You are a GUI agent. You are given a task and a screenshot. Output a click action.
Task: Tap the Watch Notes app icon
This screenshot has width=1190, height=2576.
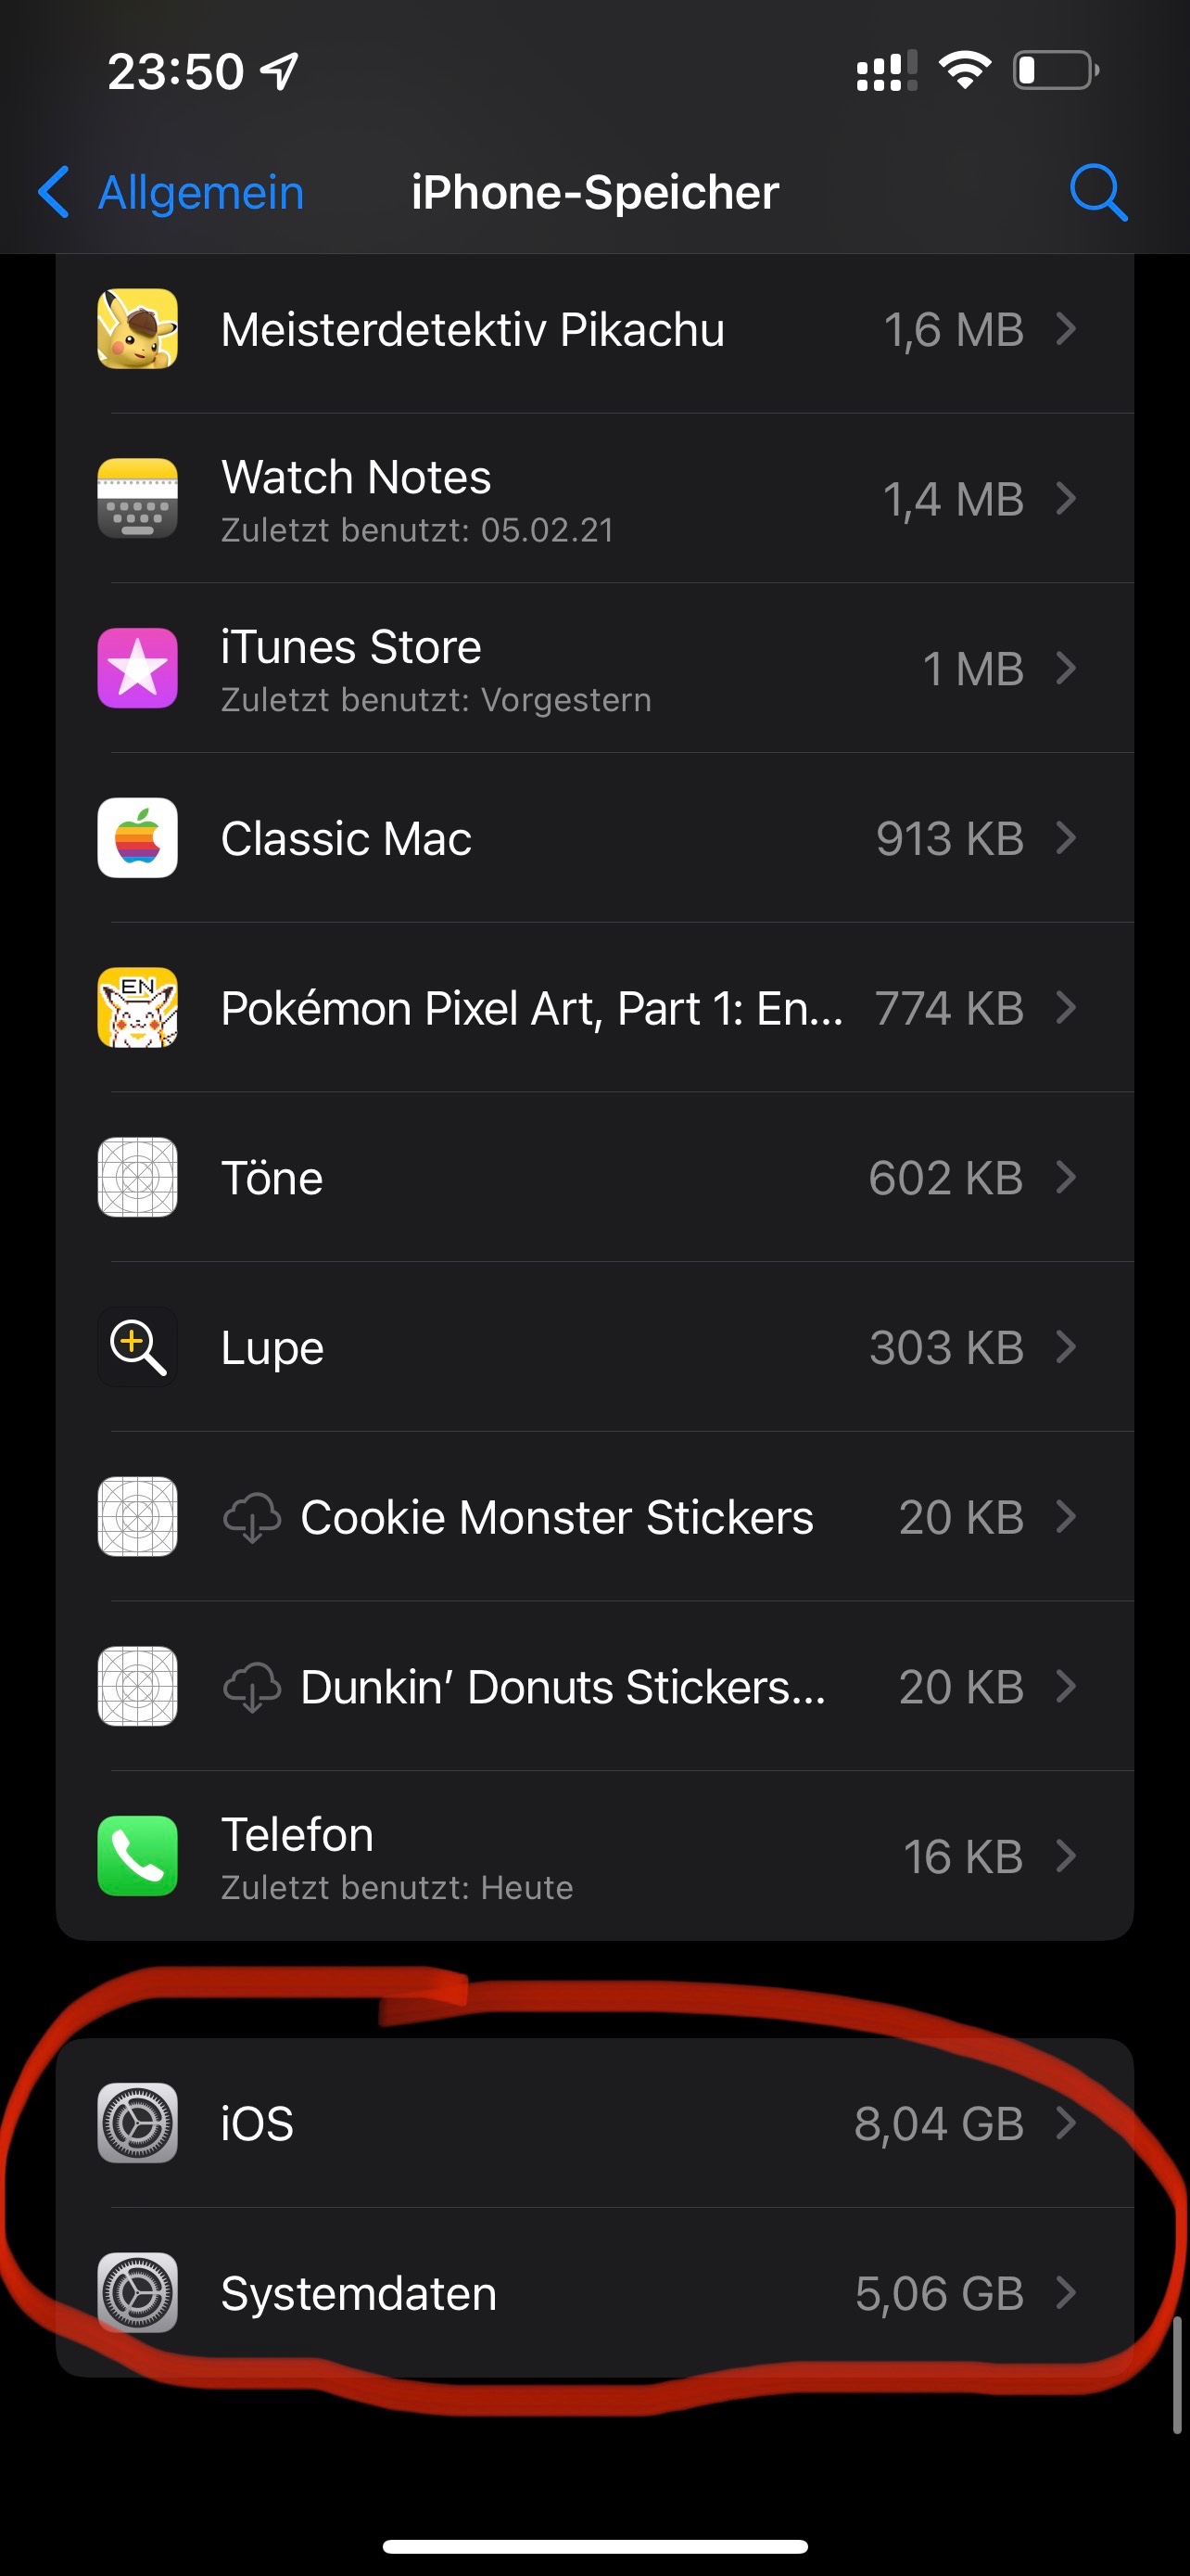pyautogui.click(x=138, y=498)
